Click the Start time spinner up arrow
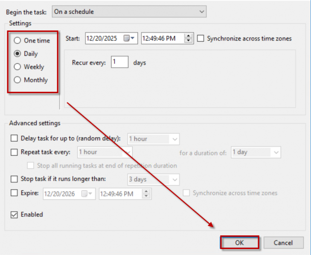 [189, 36]
